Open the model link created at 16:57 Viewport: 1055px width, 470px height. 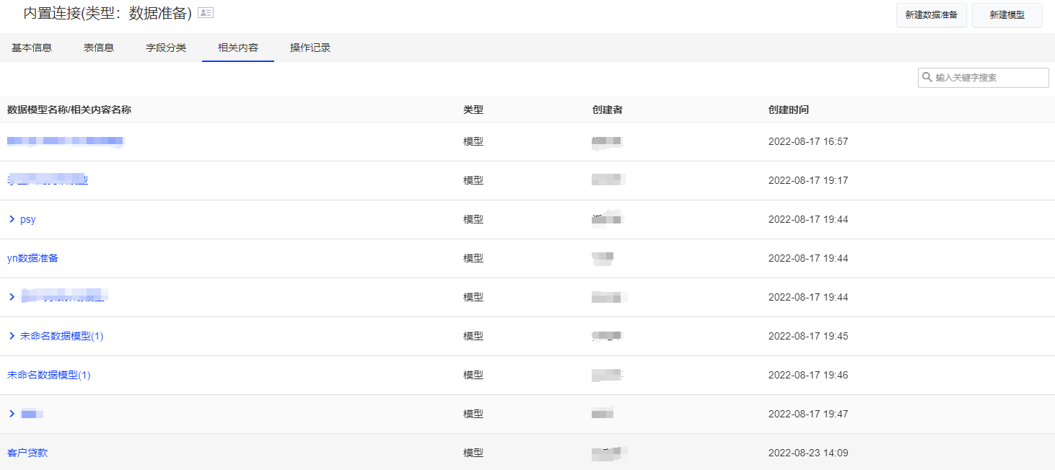pos(65,141)
